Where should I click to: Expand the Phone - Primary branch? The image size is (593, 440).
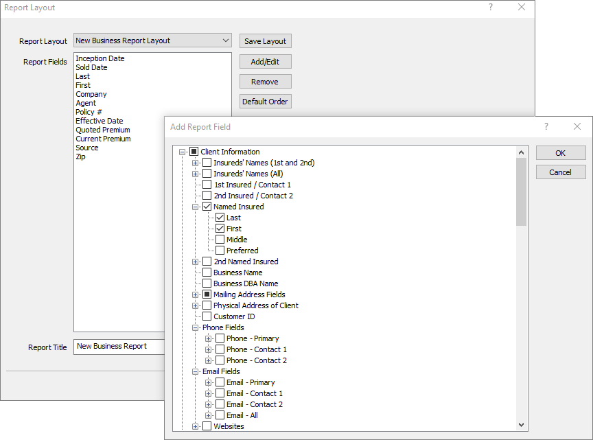pyautogui.click(x=208, y=338)
